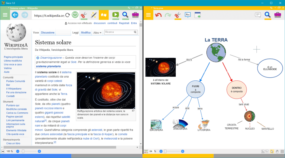Go back in the browser pane
The width and height of the screenshot is (285, 158).
pos(15,15)
